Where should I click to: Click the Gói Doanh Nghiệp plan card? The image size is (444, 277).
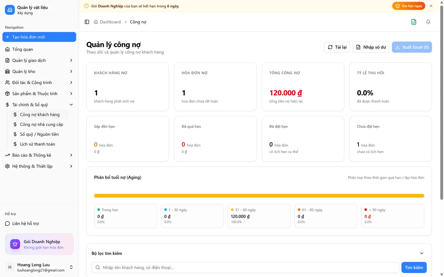pyautogui.click(x=39, y=244)
